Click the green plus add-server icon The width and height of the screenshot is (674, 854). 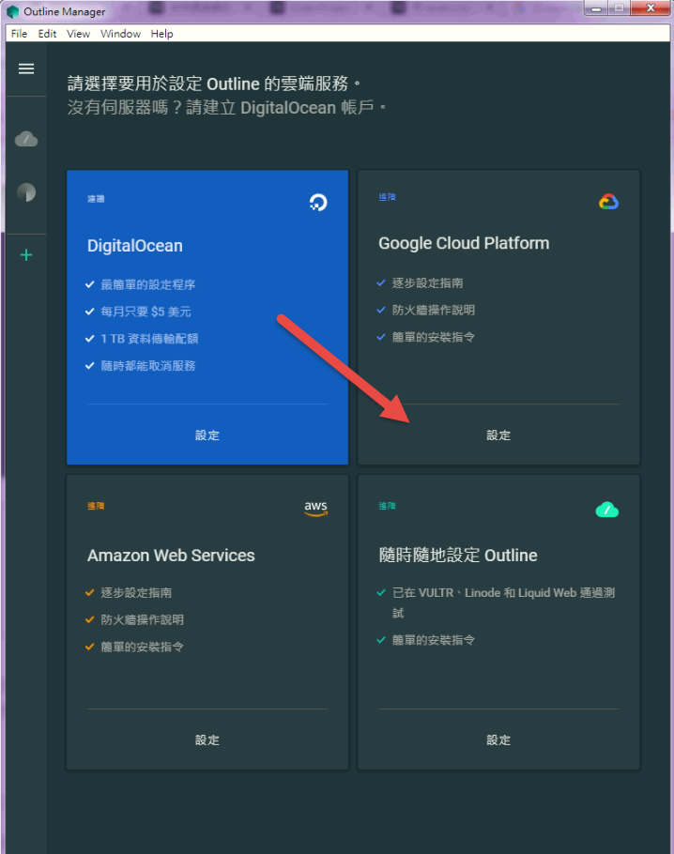point(26,255)
